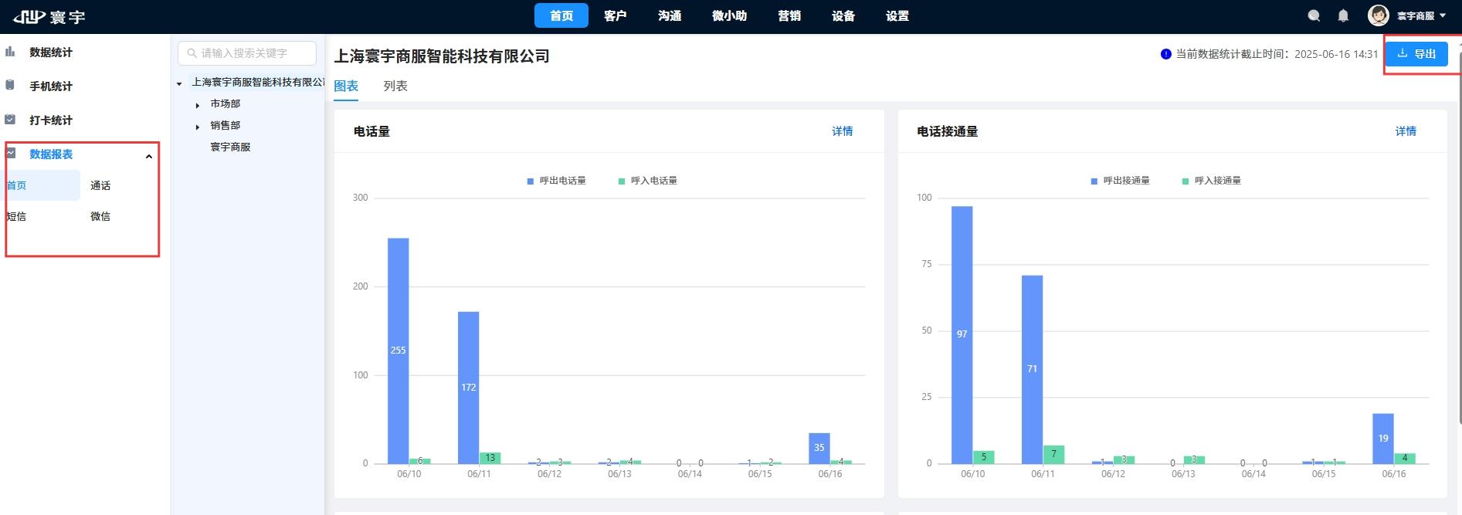The height and width of the screenshot is (515, 1462).
Task: Switch to the 图表 tab
Action: tap(346, 86)
